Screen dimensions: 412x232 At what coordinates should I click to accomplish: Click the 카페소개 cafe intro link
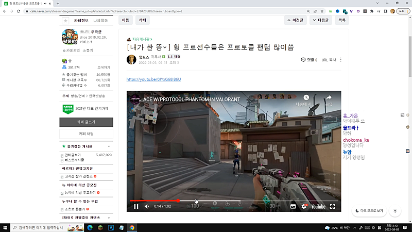point(86,42)
